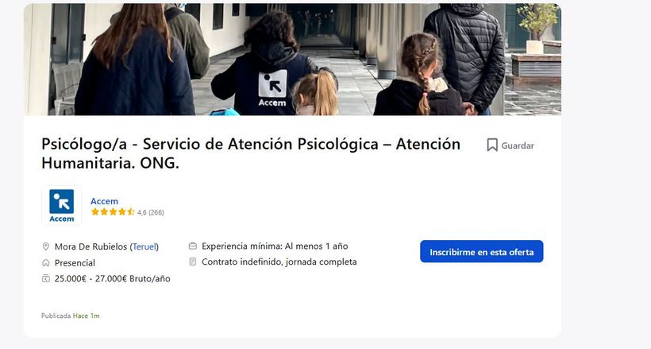
Task: Click the salary money icon
Action: [x=46, y=279]
